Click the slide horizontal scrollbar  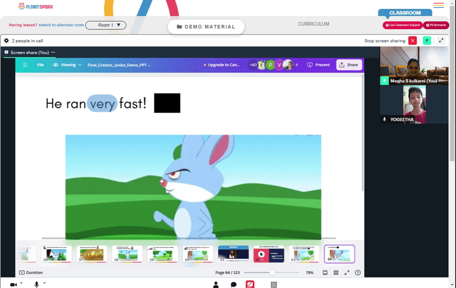[188, 238]
